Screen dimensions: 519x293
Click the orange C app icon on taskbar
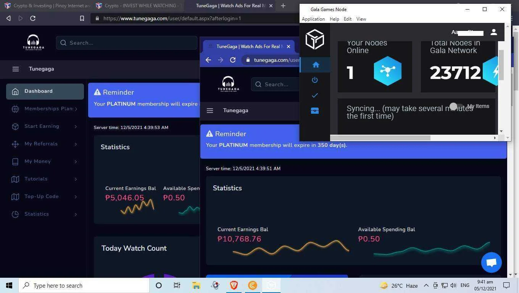pyautogui.click(x=252, y=285)
